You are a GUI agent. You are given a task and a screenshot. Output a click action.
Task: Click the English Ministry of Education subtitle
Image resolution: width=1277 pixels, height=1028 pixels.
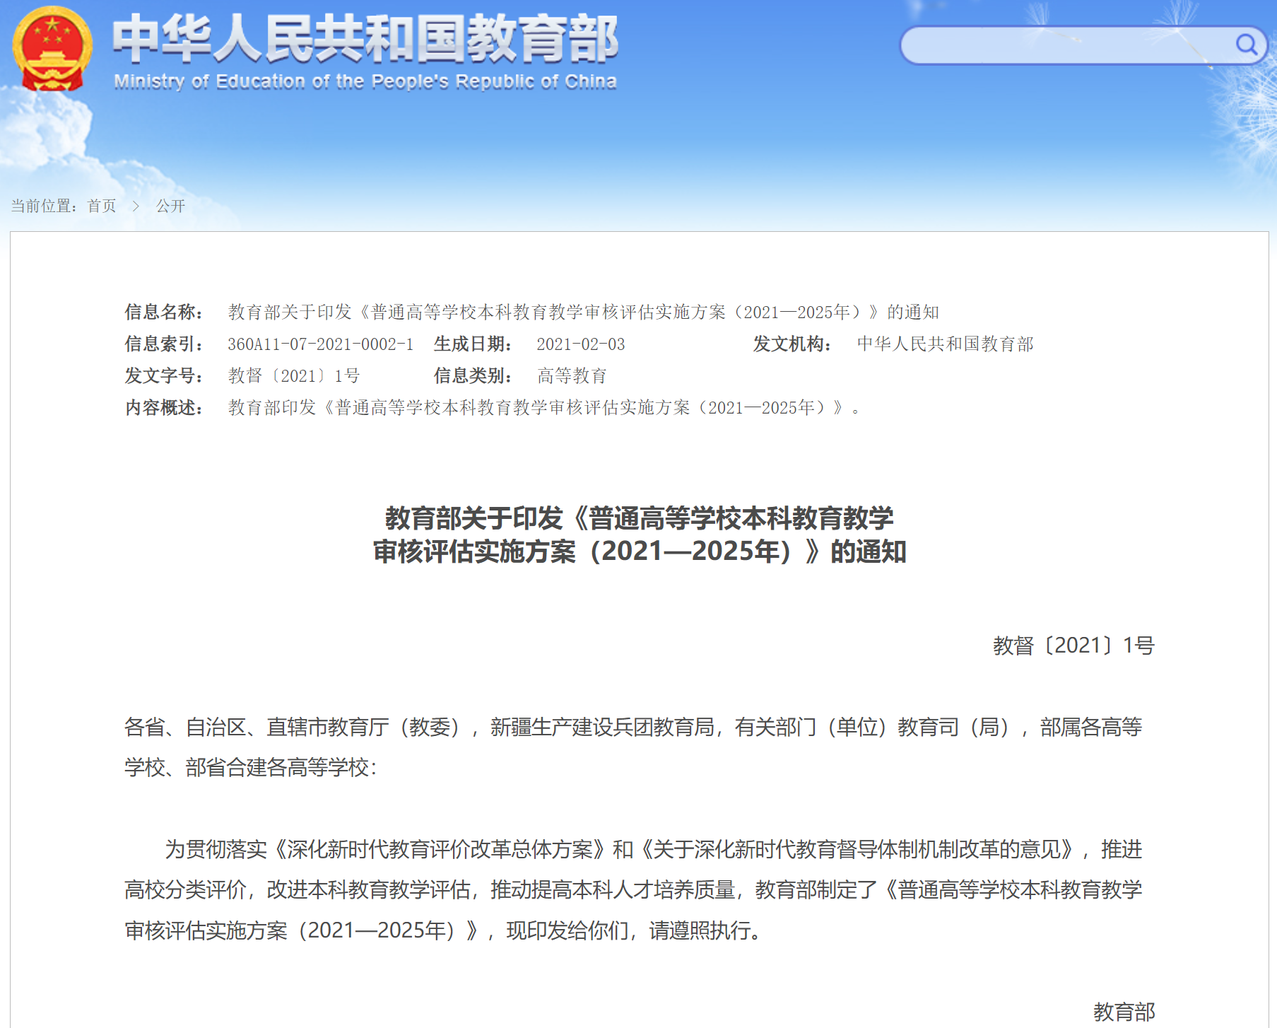[365, 82]
